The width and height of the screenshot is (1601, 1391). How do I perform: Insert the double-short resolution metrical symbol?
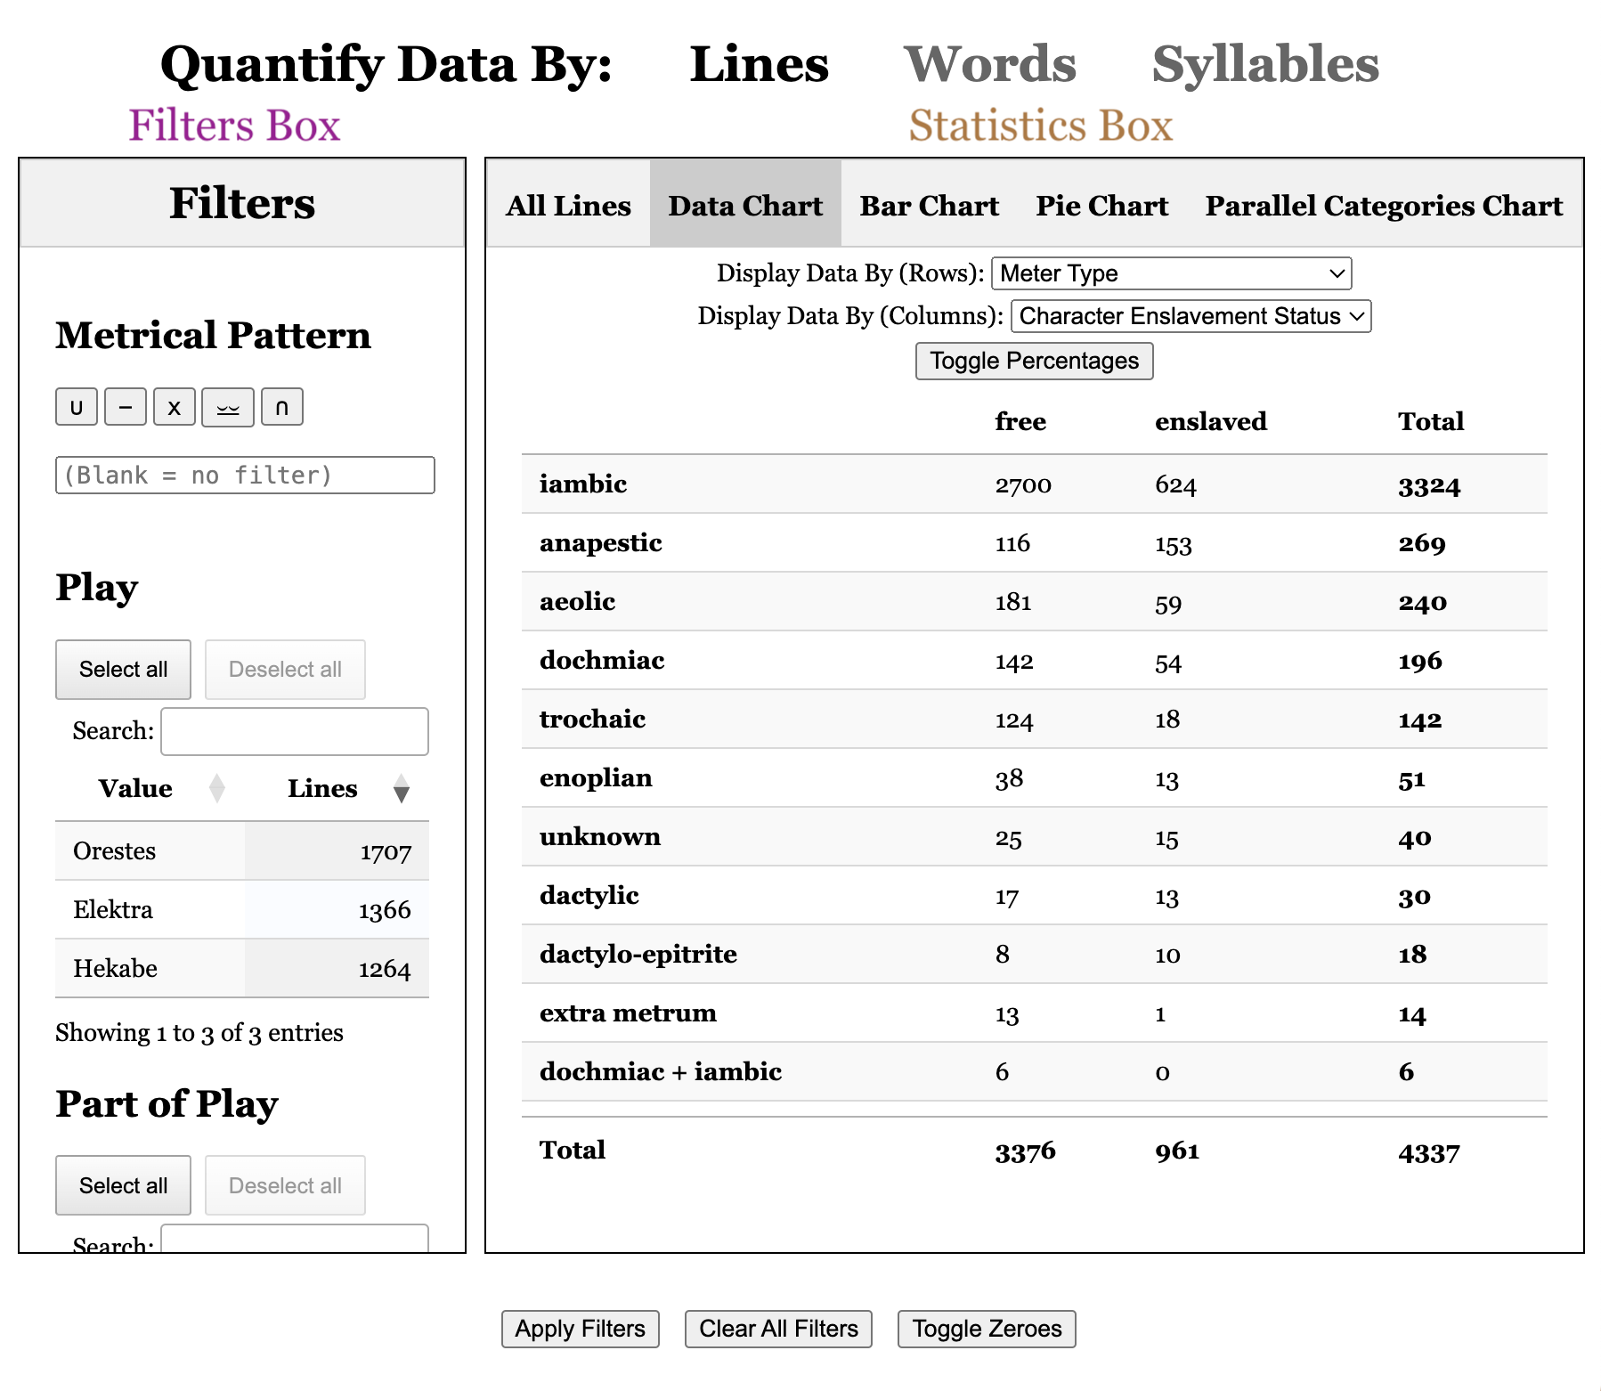coord(228,407)
